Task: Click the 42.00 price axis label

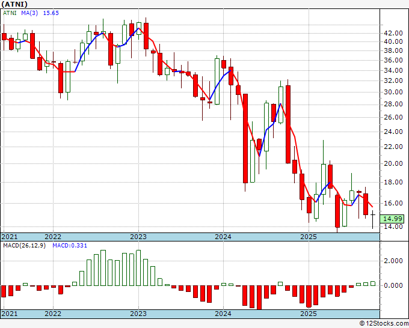Action: pyautogui.click(x=393, y=33)
